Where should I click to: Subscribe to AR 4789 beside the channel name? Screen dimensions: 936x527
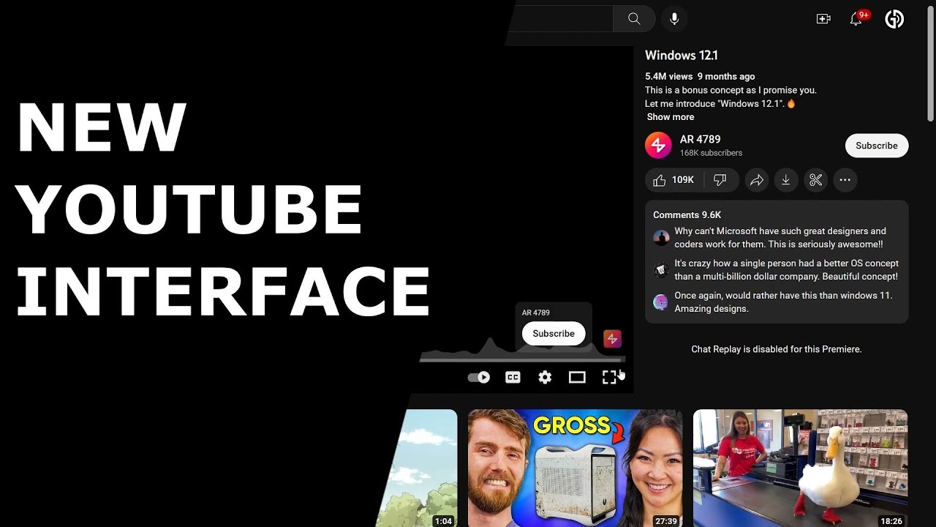pyautogui.click(x=877, y=146)
